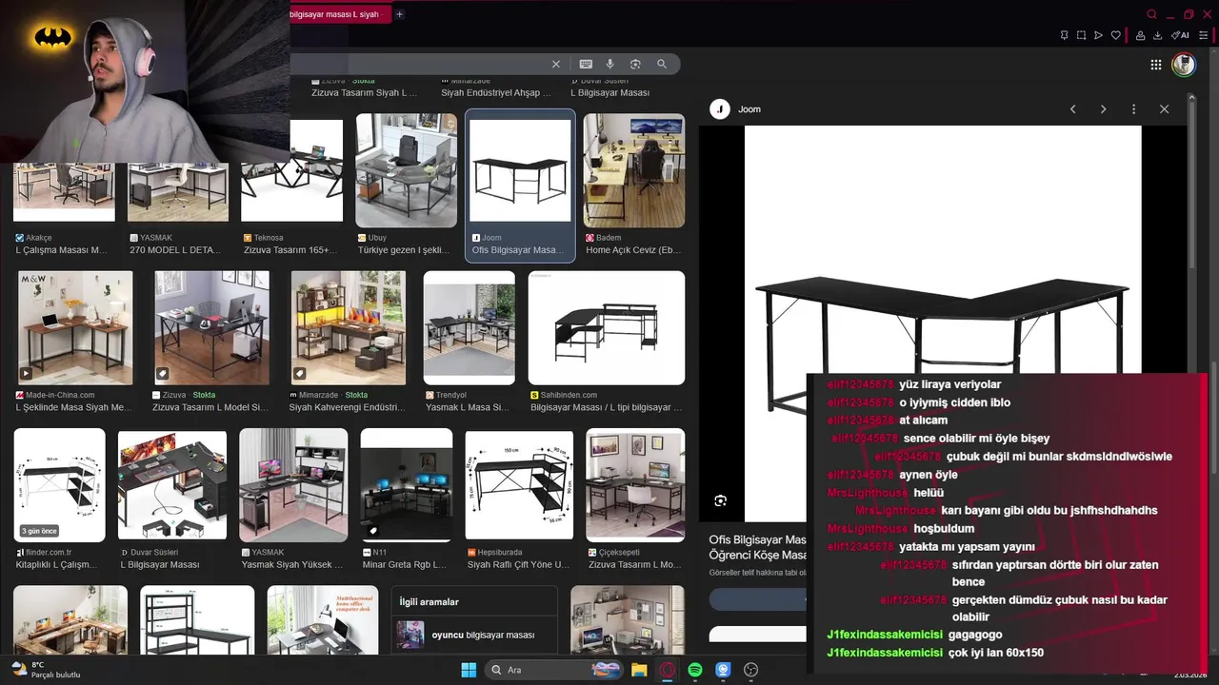
Task: Open the blue camera app in taskbar
Action: coord(723,670)
